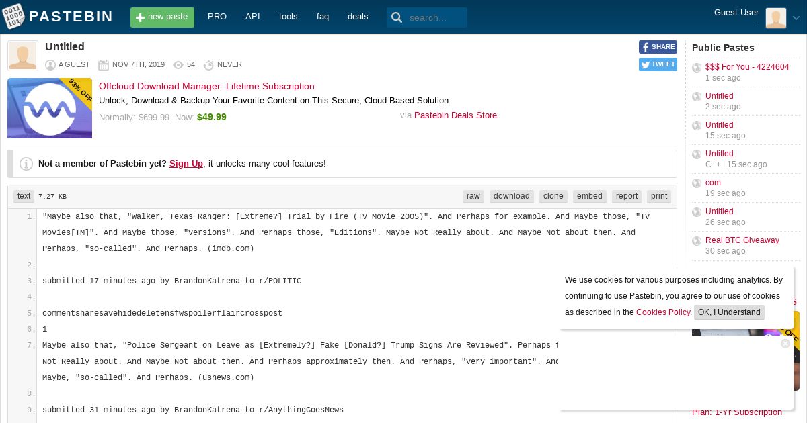
Task: Open the $$$ For You - 4224604 paste
Action: (747, 67)
